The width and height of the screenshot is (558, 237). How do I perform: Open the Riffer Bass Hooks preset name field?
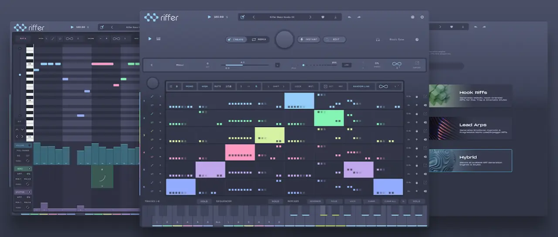(282, 17)
